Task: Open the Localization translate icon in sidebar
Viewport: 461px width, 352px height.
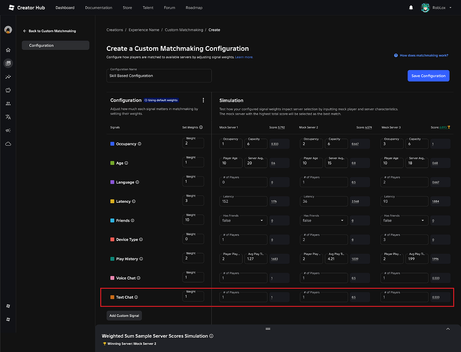Action: 8,117
